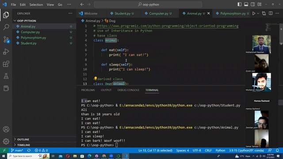Screen dimensions: 283x159
Task: Go forward with the navigation arrow
Action: pos(89,4)
